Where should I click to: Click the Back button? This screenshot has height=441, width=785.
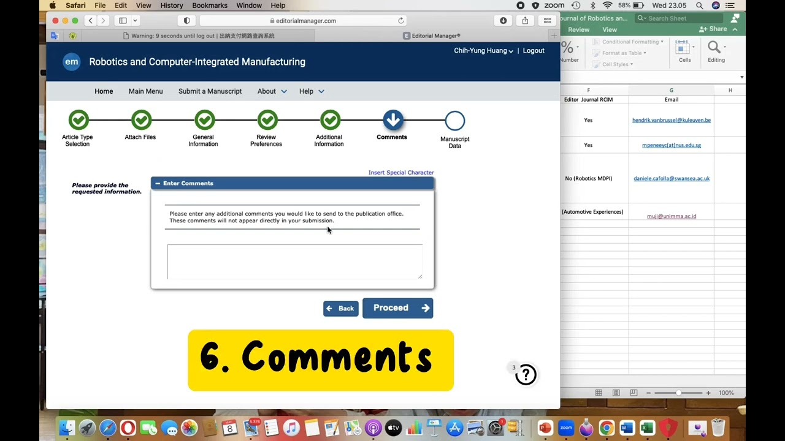[x=341, y=309]
